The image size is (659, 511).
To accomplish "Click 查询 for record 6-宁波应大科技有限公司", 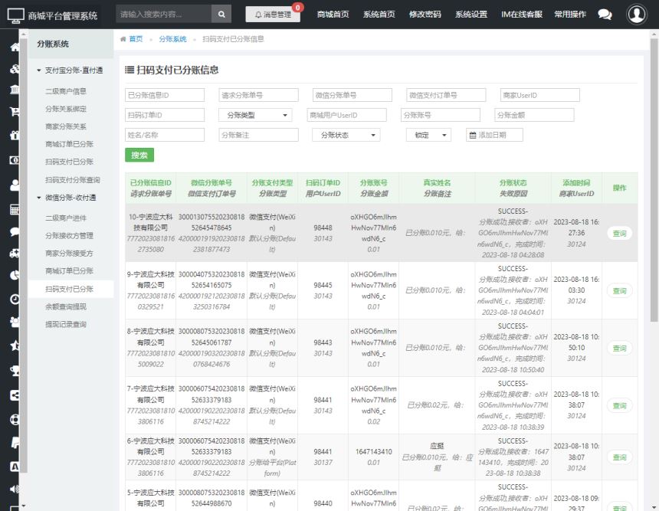I will click(619, 457).
